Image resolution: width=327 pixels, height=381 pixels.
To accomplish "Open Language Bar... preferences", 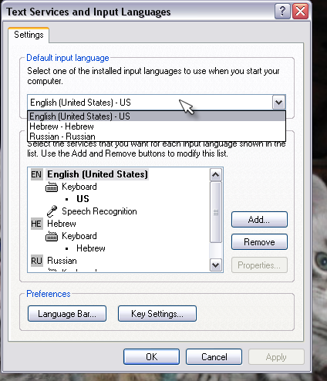I will 67,314.
